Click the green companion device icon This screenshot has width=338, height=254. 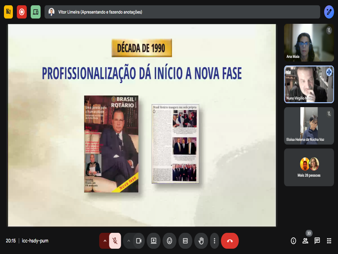tap(36, 12)
